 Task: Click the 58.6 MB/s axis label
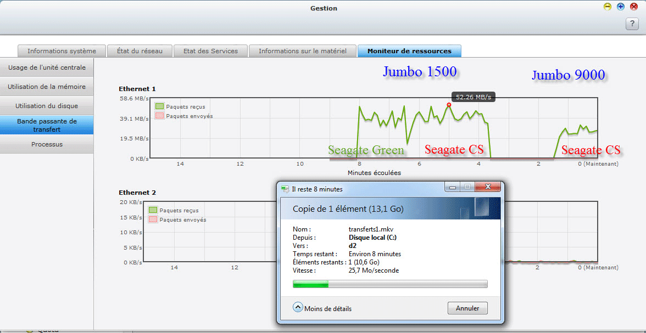pyautogui.click(x=133, y=99)
